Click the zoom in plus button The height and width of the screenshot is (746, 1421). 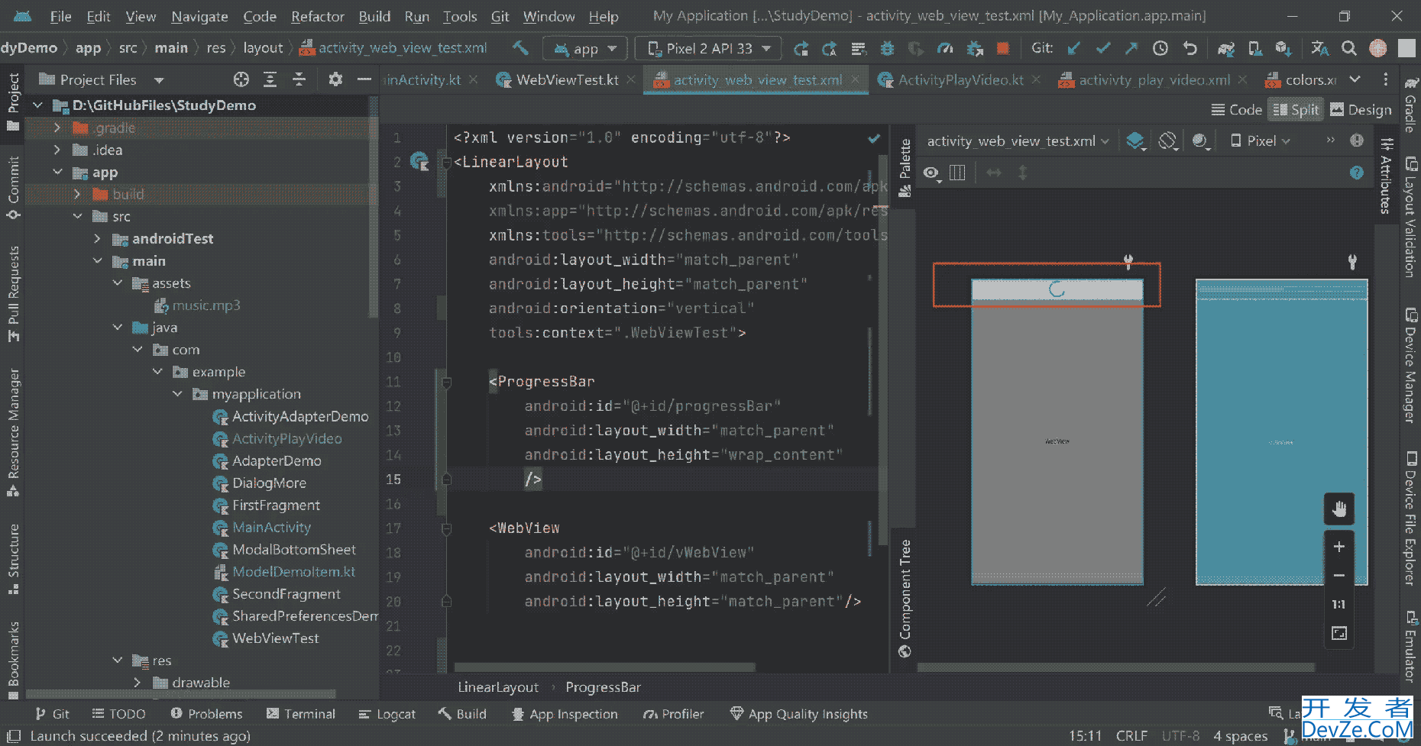coord(1338,547)
